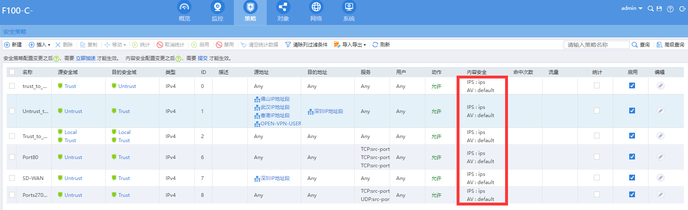Click the 禁用 disable toolbar button
The width and height of the screenshot is (688, 210).
coord(225,45)
